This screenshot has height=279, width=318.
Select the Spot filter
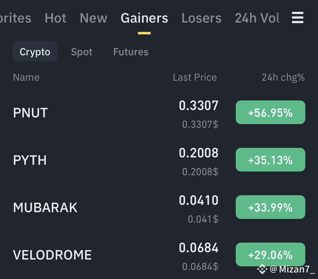point(81,52)
